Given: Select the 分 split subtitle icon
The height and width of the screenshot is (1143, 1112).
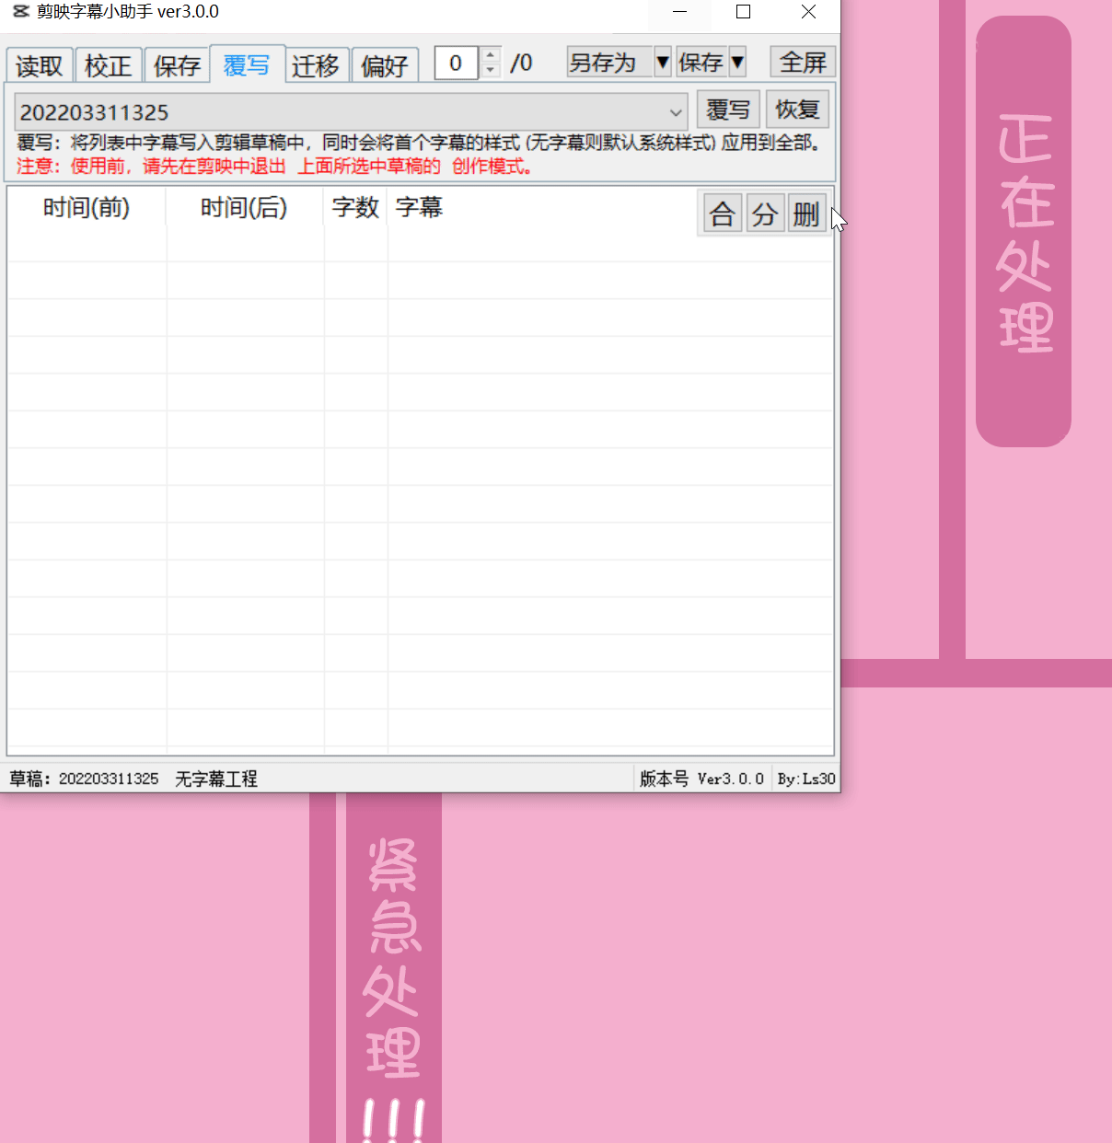Looking at the screenshot, I should 764,213.
